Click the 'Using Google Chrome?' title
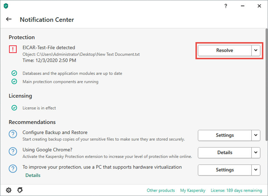 tap(47, 150)
